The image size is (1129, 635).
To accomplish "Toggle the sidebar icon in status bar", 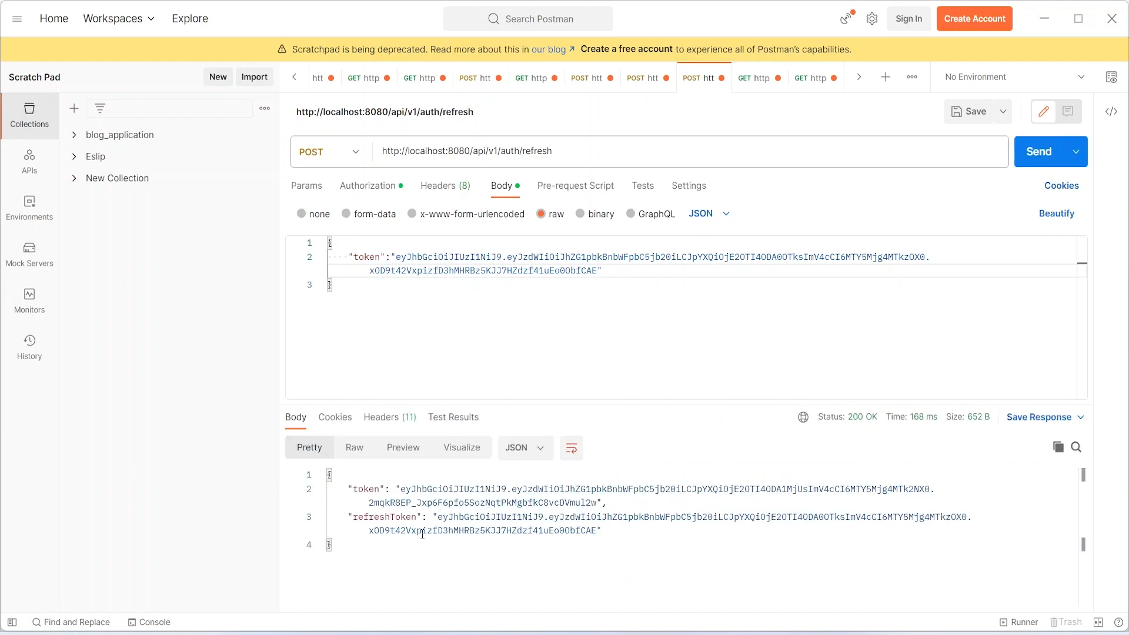I will click(12, 622).
